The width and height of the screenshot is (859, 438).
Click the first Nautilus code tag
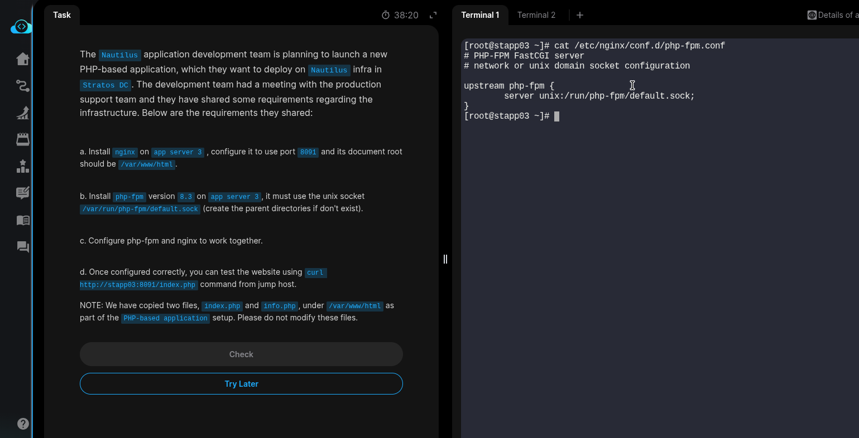point(119,55)
